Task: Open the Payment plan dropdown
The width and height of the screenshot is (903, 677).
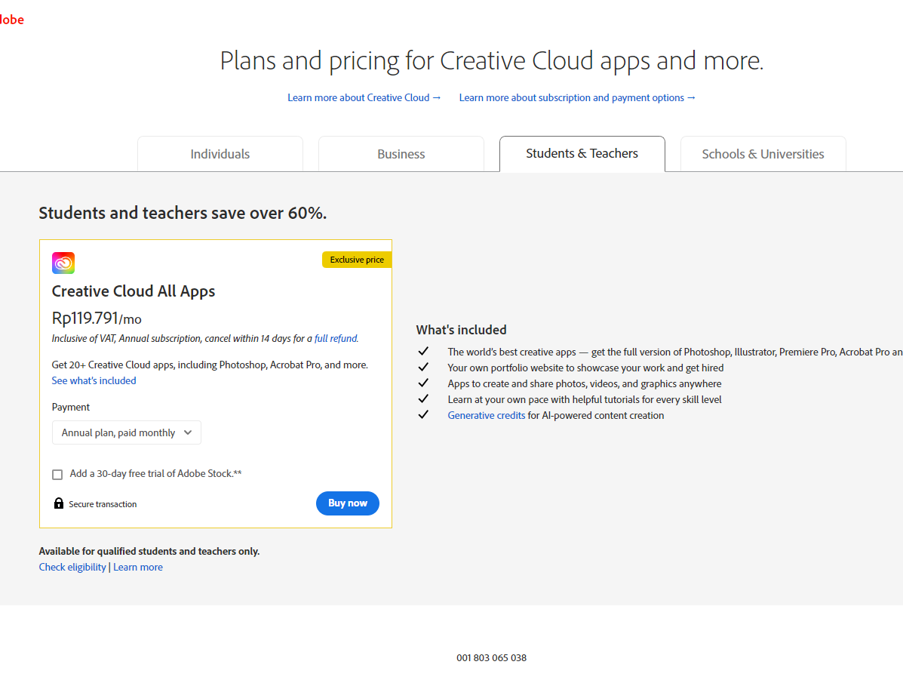Action: (x=127, y=432)
